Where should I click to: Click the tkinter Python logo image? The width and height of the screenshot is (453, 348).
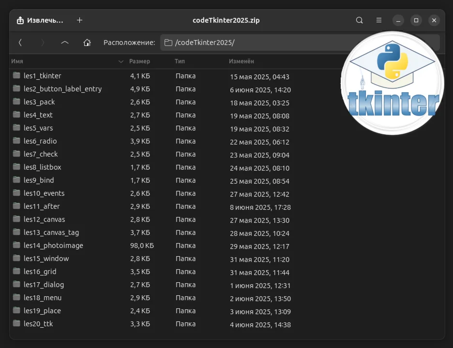[393, 83]
